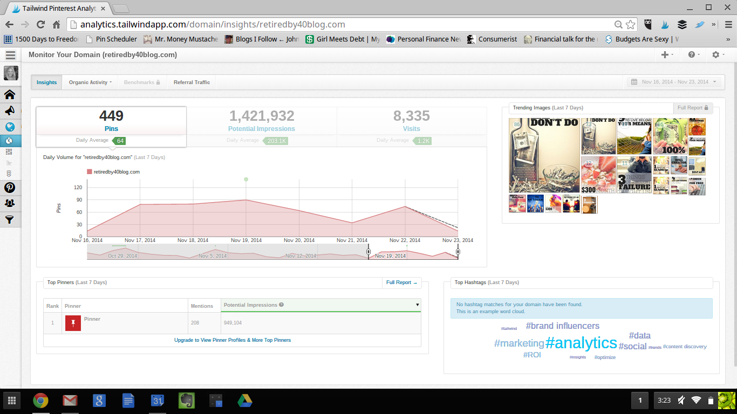Sort by Potential Impressions column arrow
Viewport: 737px width, 414px height.
417,305
